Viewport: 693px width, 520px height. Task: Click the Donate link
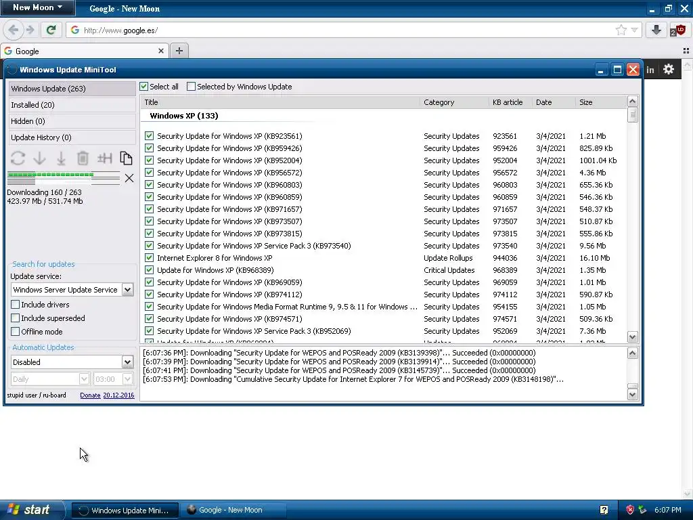90,395
